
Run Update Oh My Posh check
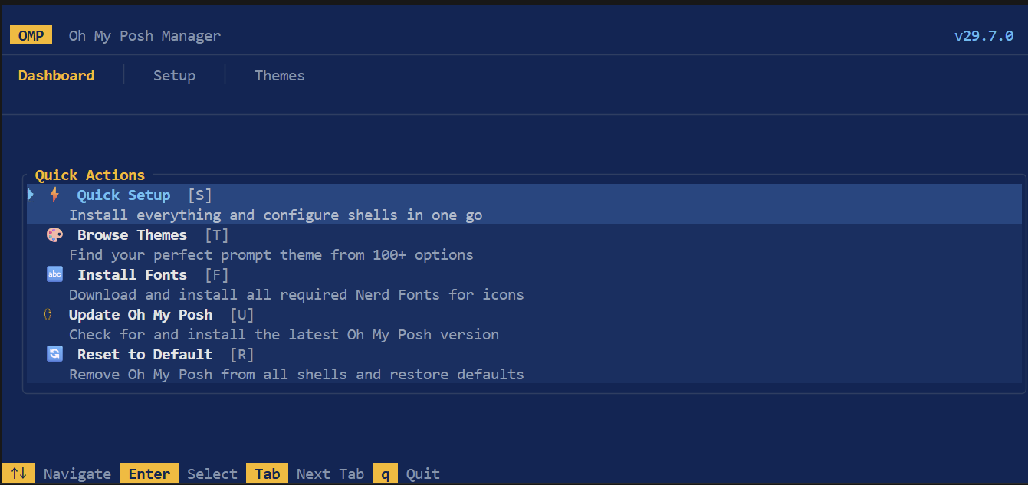click(x=141, y=314)
